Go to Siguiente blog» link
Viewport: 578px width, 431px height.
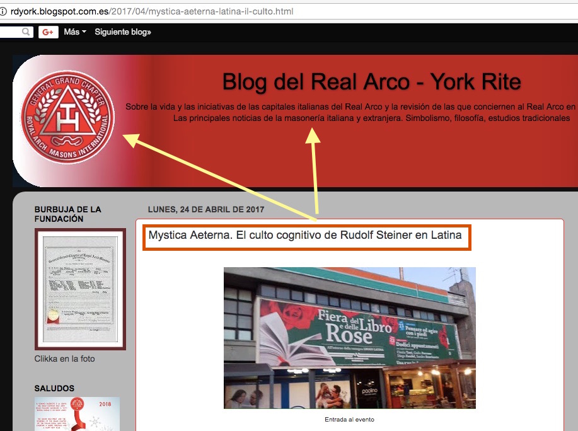123,32
